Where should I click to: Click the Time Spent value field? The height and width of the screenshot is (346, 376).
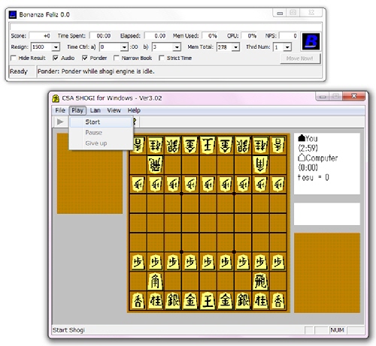pos(101,36)
